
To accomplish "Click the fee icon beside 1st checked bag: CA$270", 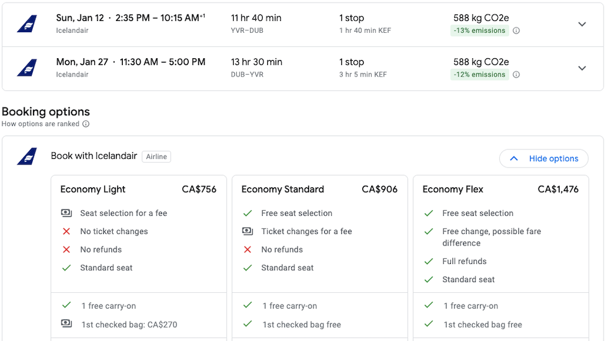I will click(66, 323).
